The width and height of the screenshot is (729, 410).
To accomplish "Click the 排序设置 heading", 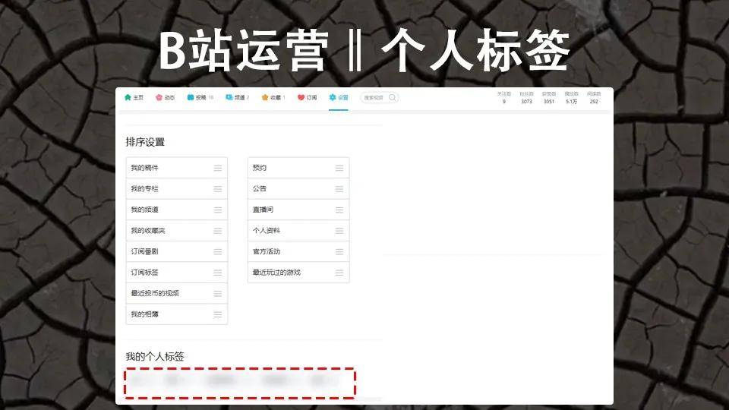I will pyautogui.click(x=145, y=142).
